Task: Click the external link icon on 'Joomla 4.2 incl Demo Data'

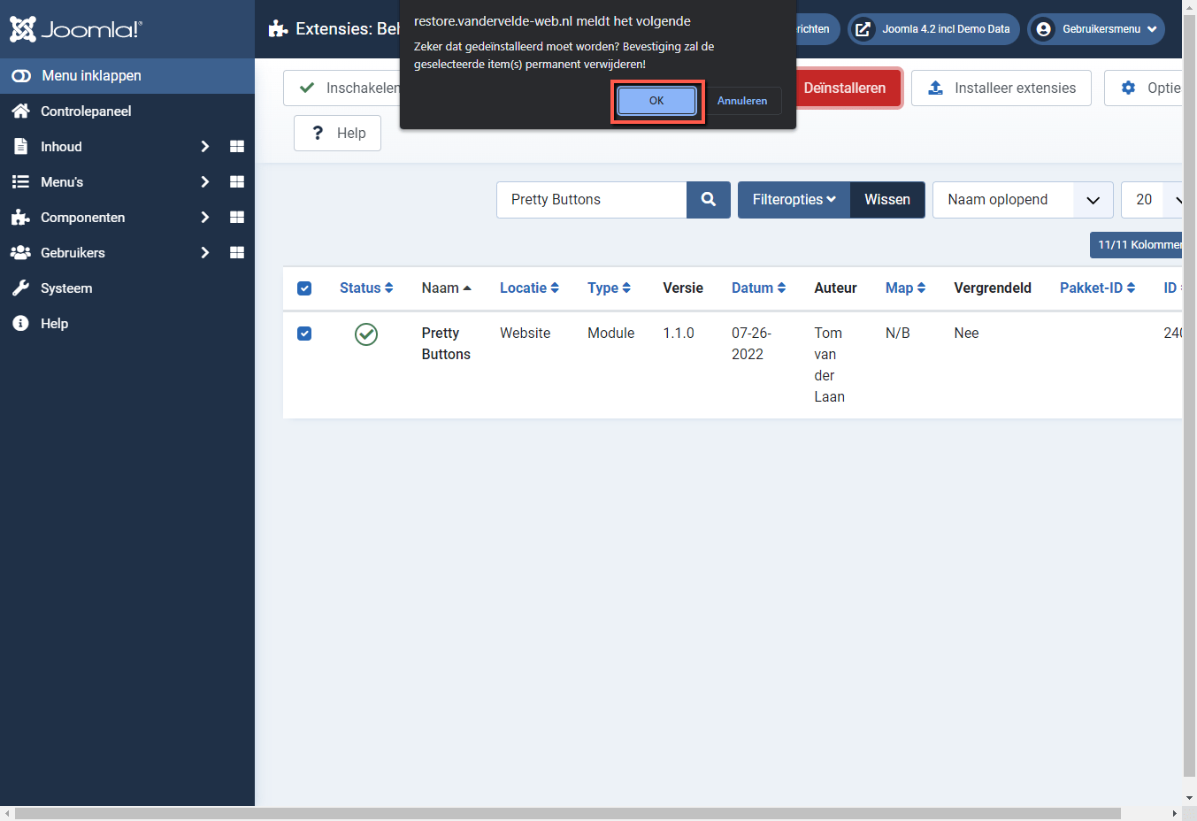Action: 863,28
